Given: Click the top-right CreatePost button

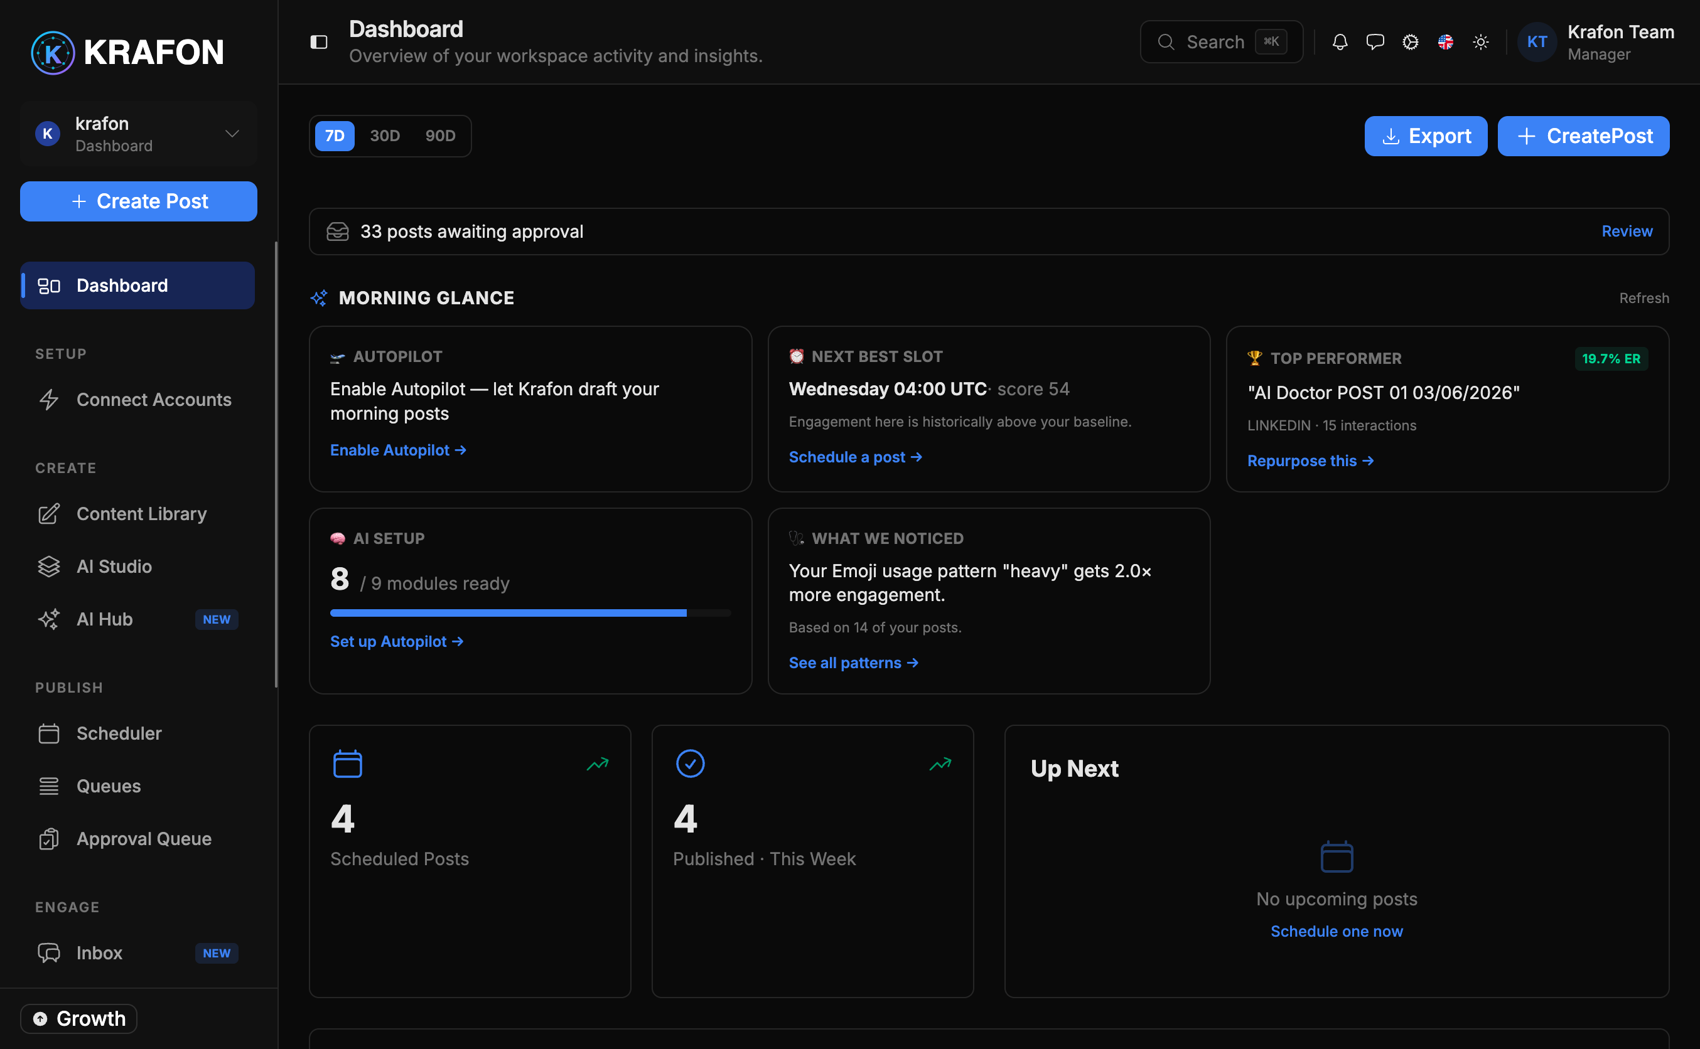Looking at the screenshot, I should point(1583,137).
